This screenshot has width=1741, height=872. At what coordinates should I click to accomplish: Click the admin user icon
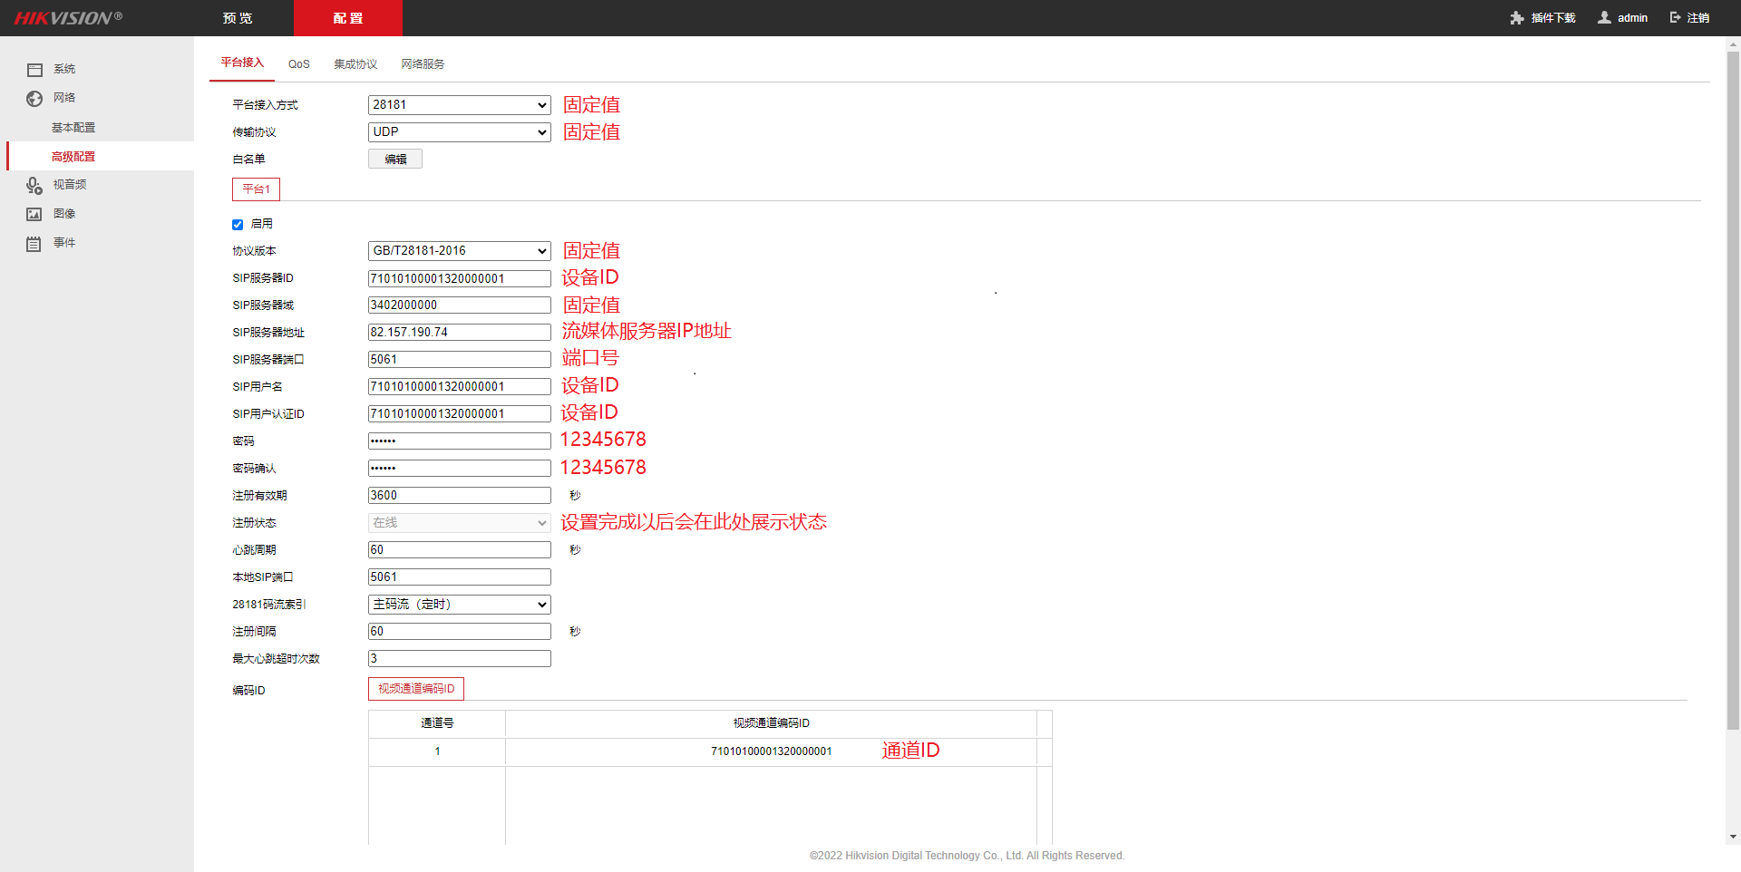pyautogui.click(x=1604, y=18)
